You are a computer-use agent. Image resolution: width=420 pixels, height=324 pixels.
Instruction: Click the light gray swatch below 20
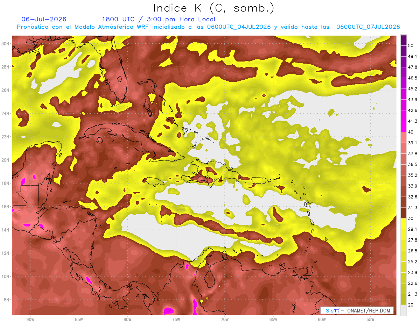pos(404,311)
